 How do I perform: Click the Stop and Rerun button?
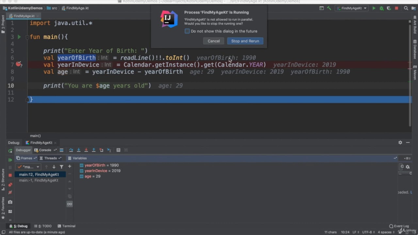(x=245, y=41)
